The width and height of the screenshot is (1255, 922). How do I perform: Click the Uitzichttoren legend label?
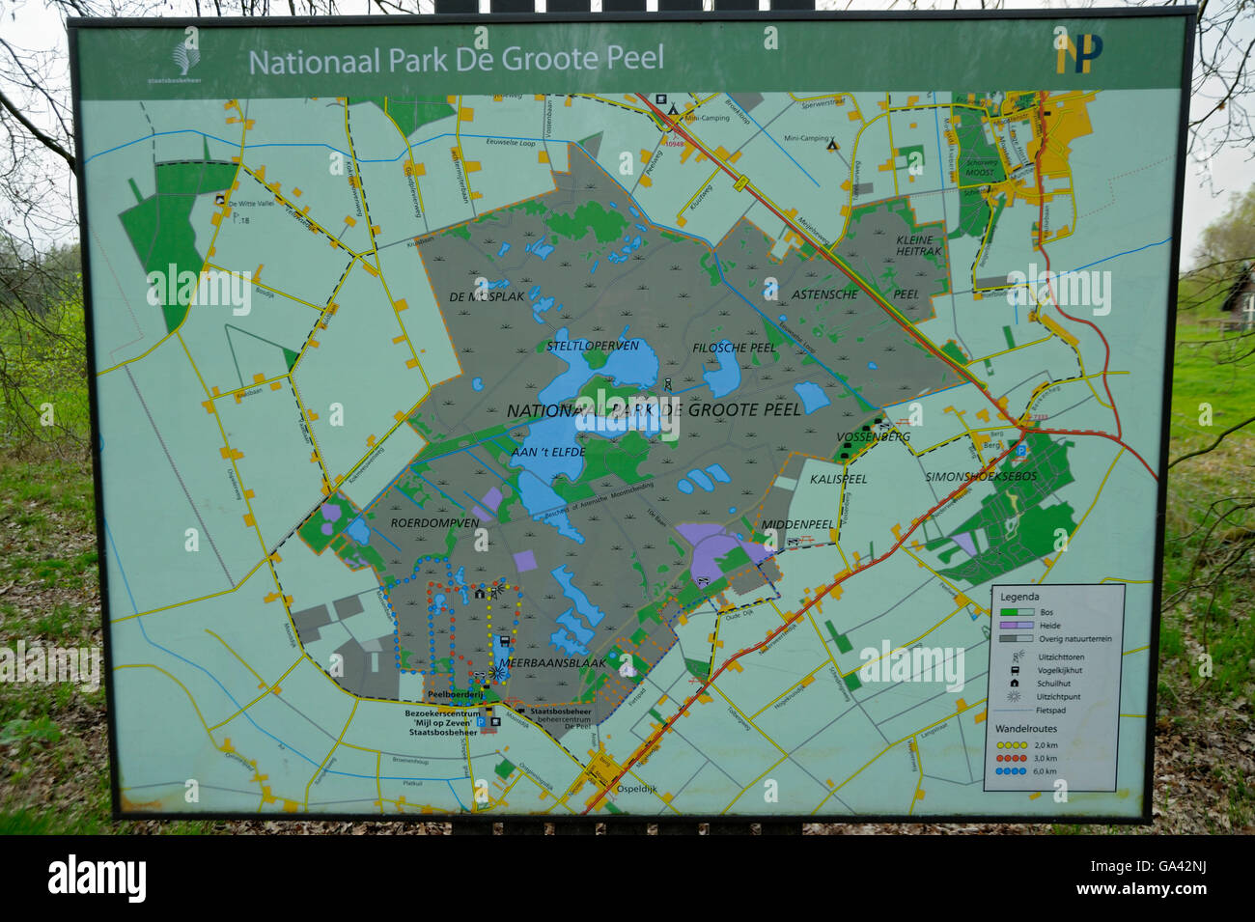coord(1059,657)
